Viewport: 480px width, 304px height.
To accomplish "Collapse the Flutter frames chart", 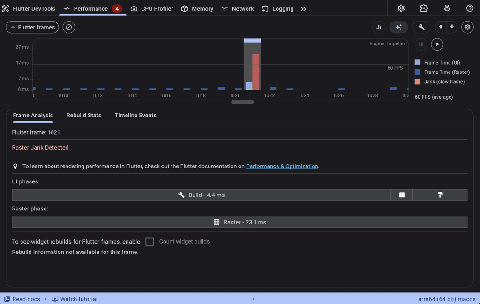I will tap(32, 27).
